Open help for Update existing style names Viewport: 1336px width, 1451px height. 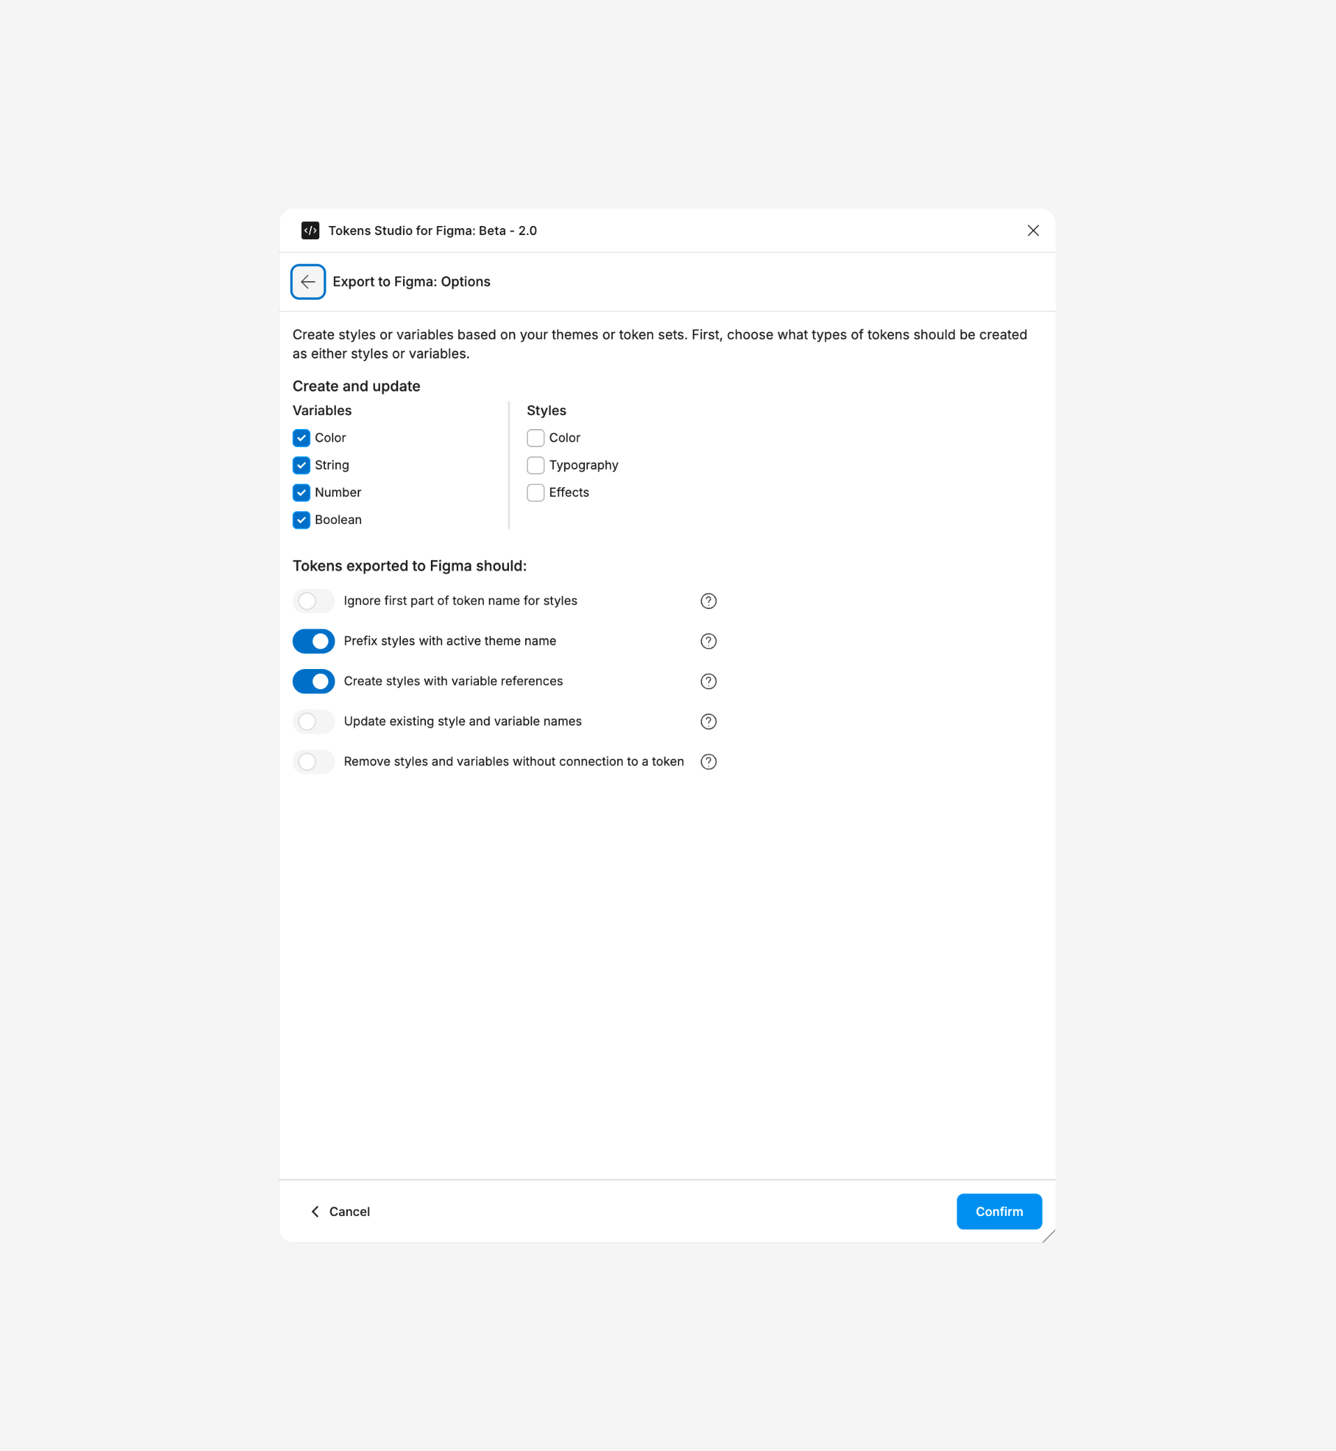tap(708, 722)
